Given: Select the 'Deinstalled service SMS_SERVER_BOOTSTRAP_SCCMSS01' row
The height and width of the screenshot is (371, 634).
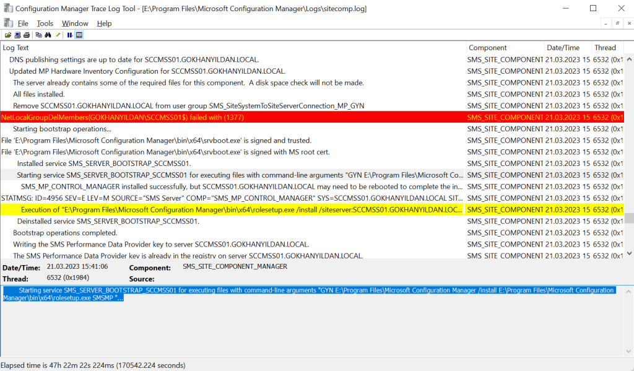Looking at the screenshot, I should point(312,221).
